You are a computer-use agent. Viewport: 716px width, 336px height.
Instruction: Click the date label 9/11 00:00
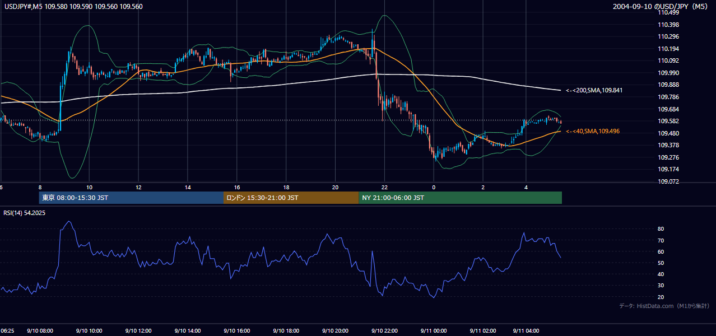[434, 331]
